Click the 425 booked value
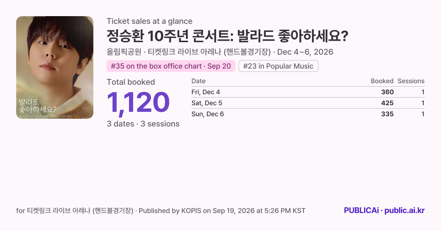This screenshot has width=441, height=231. pyautogui.click(x=387, y=103)
